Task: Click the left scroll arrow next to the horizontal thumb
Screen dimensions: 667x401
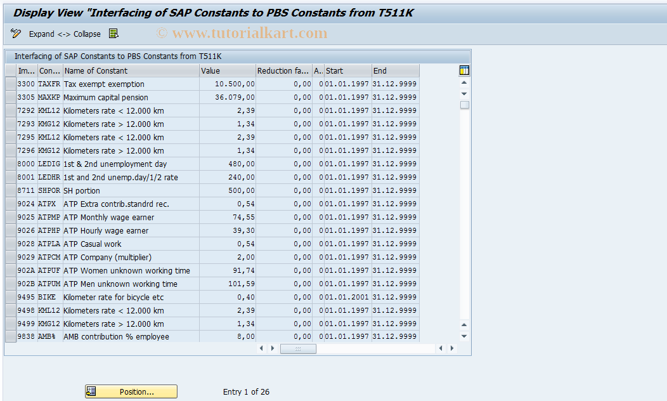Action: coord(261,348)
